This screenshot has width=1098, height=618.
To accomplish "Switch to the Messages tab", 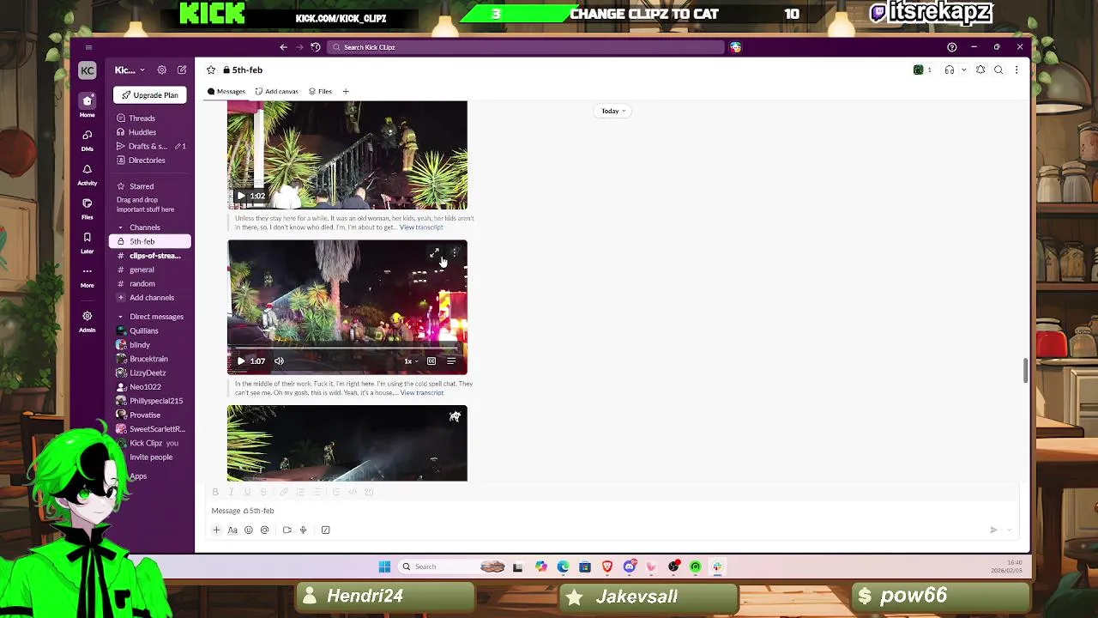I will 226,91.
